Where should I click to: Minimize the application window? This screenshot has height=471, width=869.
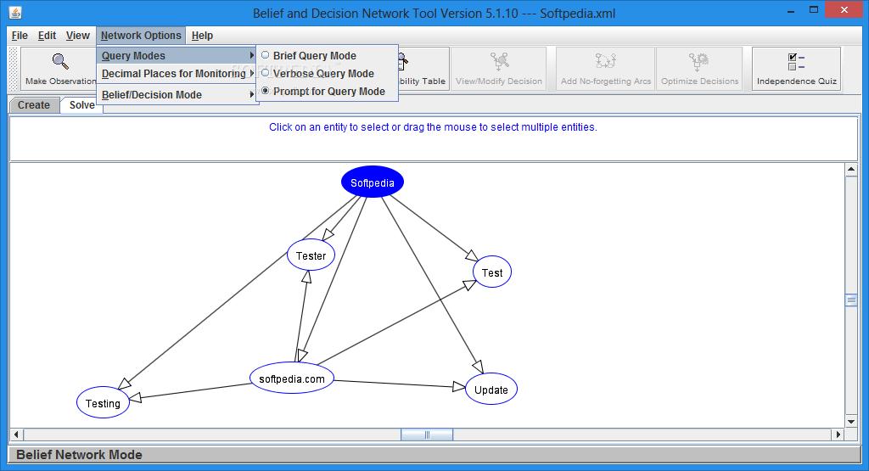(791, 10)
